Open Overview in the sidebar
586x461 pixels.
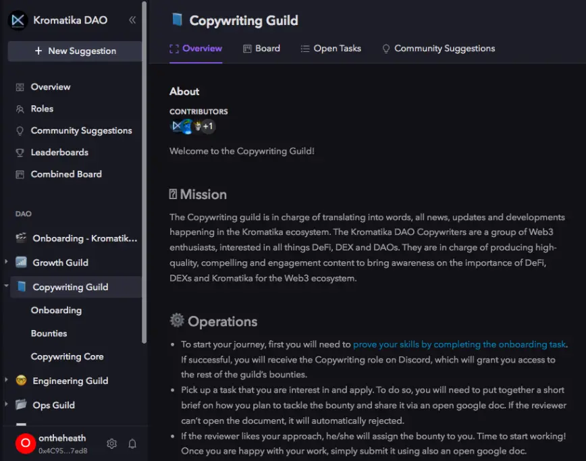tap(51, 87)
